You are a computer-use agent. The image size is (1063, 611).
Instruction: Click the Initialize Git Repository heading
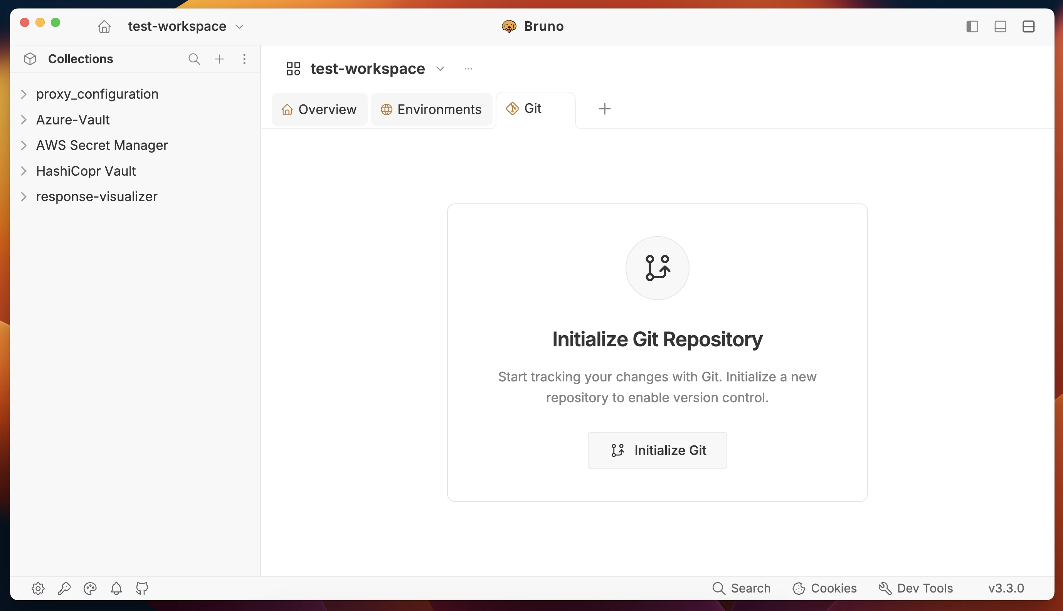657,339
